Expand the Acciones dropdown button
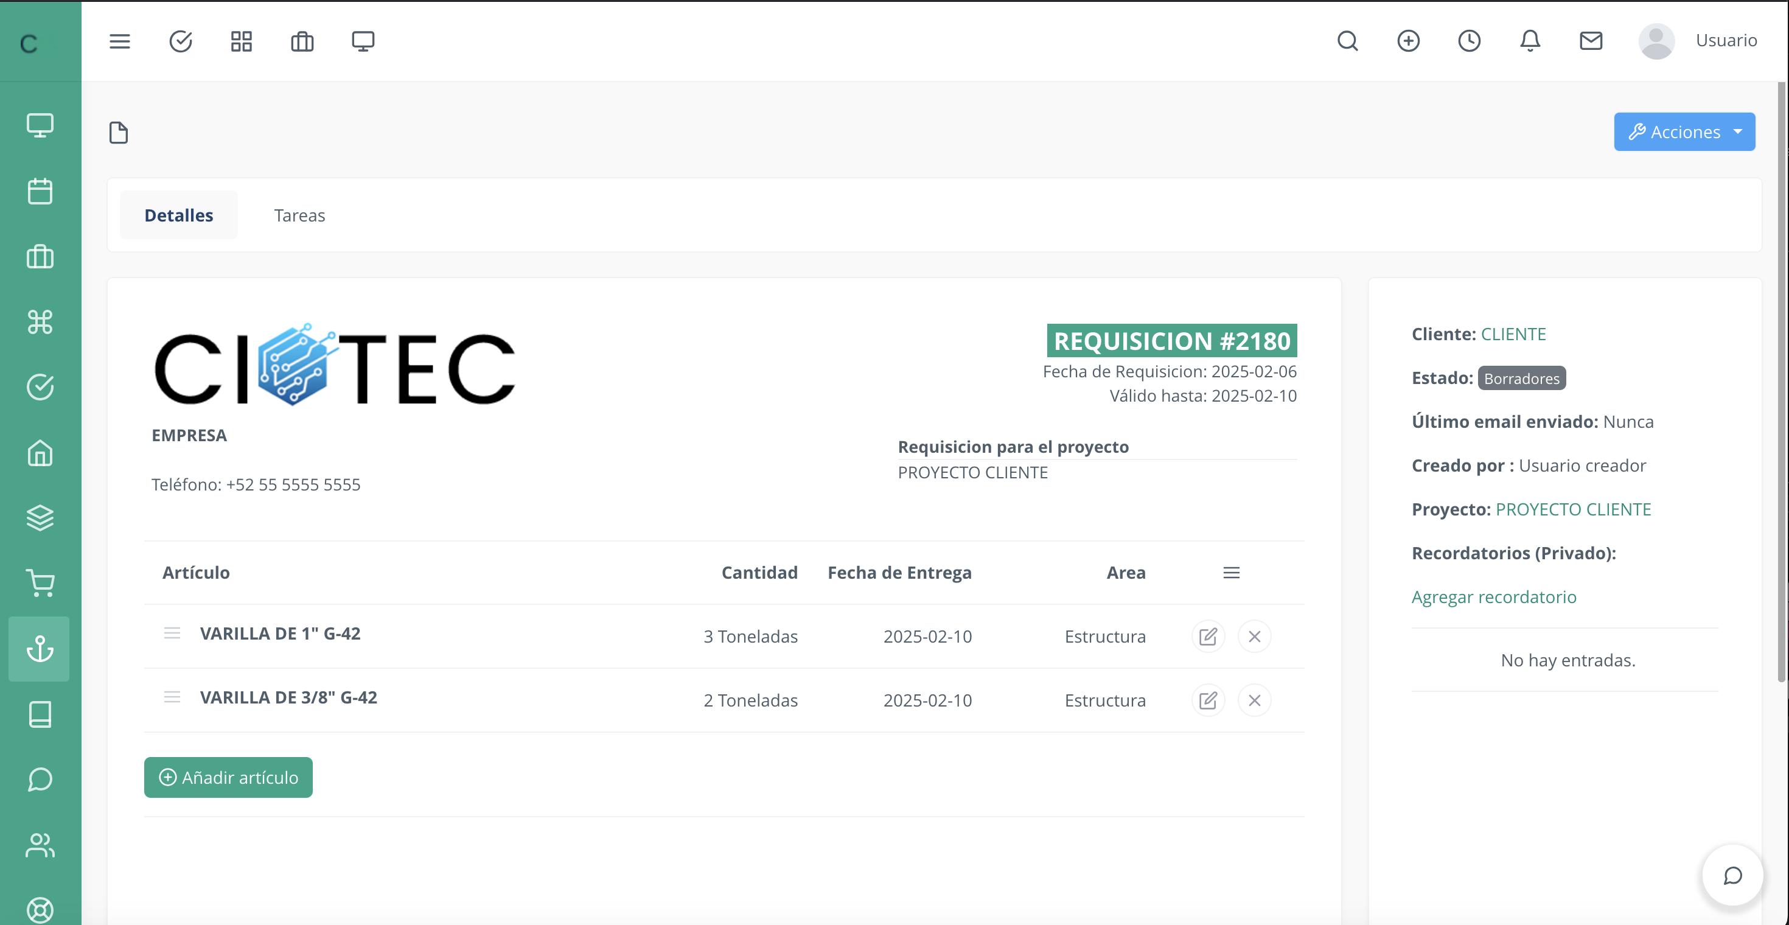 (x=1684, y=132)
